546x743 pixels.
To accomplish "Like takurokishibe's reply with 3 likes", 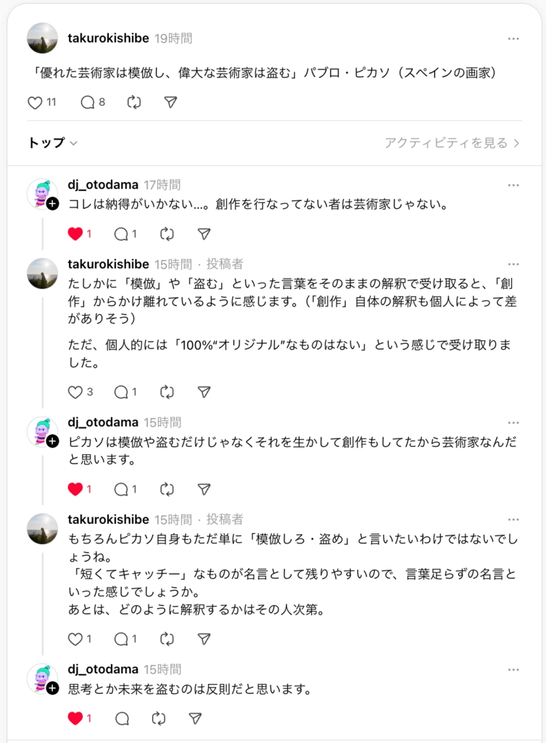I will point(75,392).
